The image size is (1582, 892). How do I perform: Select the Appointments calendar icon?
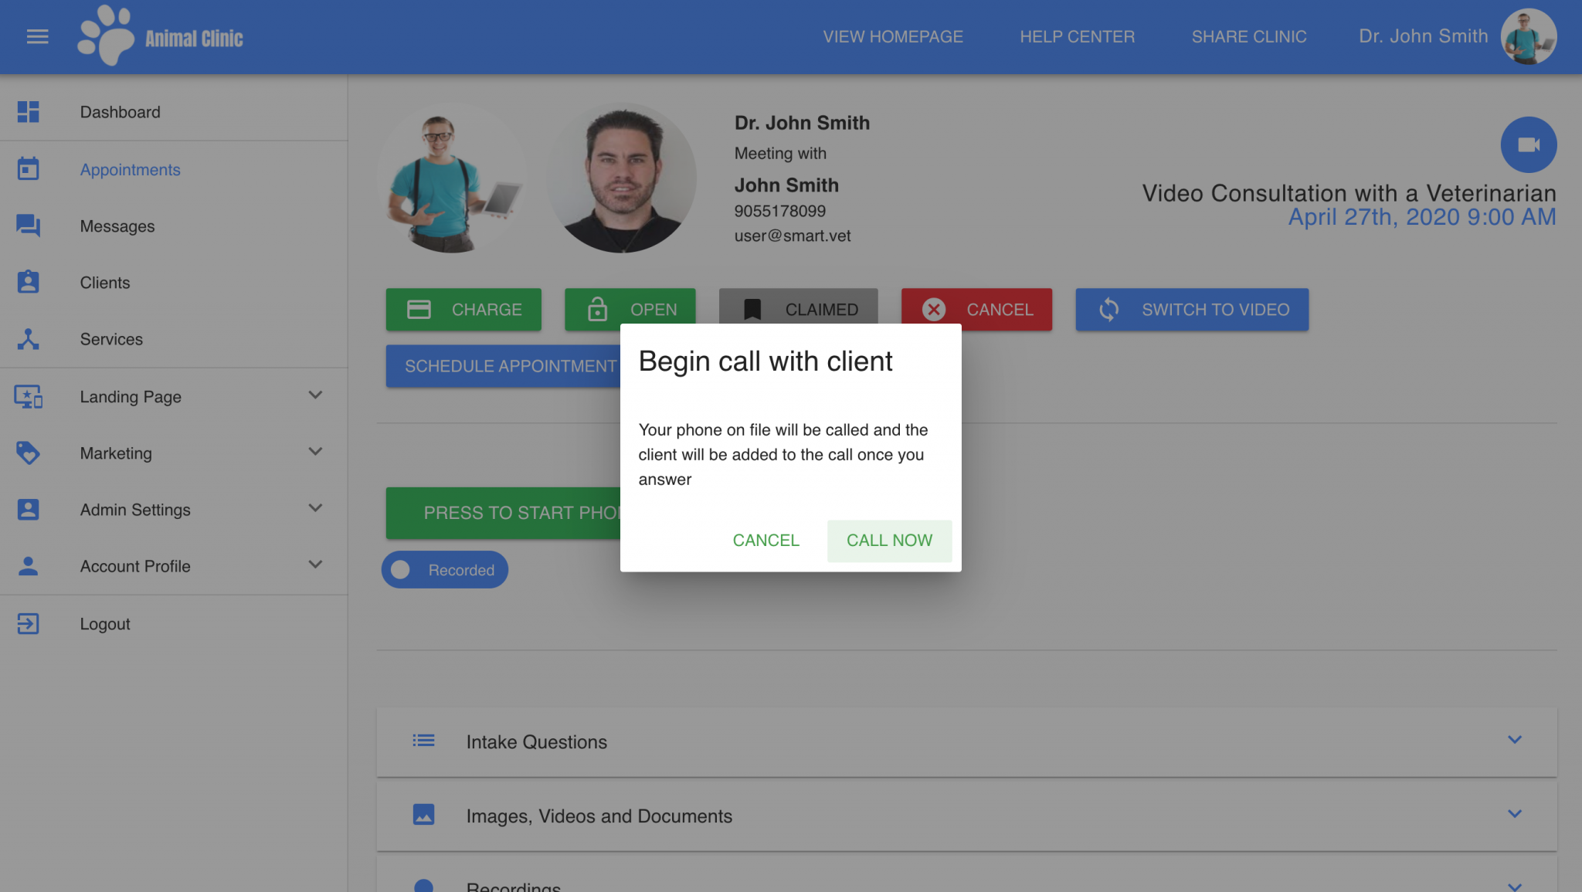[x=29, y=168]
